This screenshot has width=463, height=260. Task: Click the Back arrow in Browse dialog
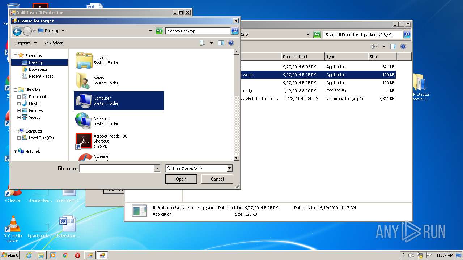(x=17, y=31)
